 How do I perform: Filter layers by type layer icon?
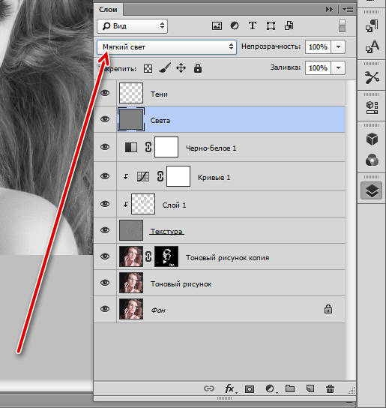pos(253,25)
